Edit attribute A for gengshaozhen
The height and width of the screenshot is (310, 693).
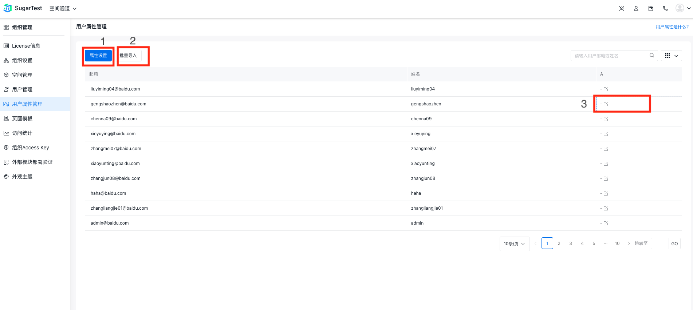coord(606,104)
